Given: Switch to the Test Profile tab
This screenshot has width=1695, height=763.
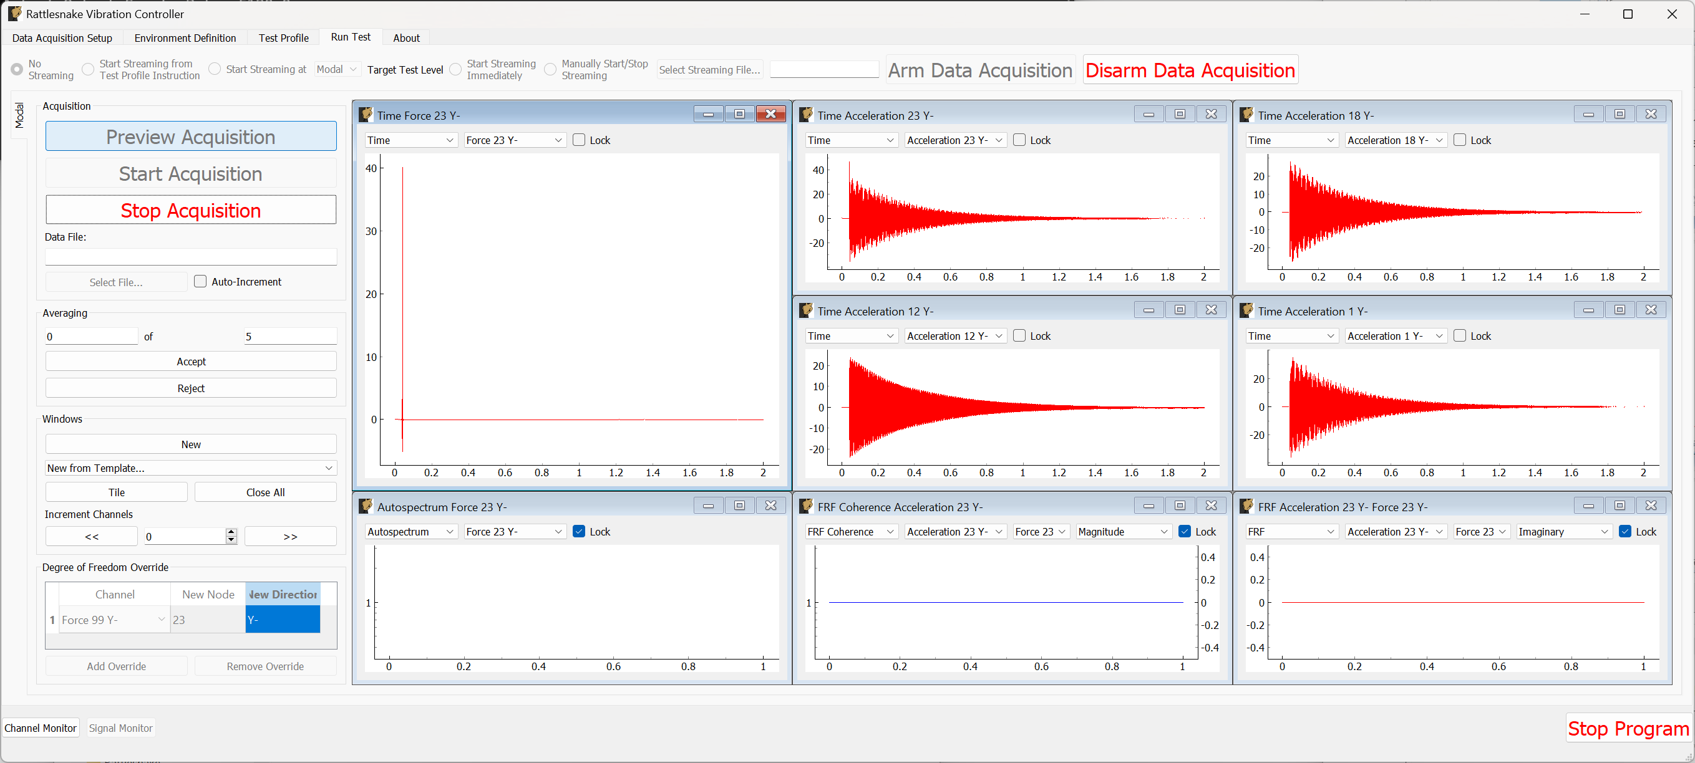Looking at the screenshot, I should coord(284,37).
